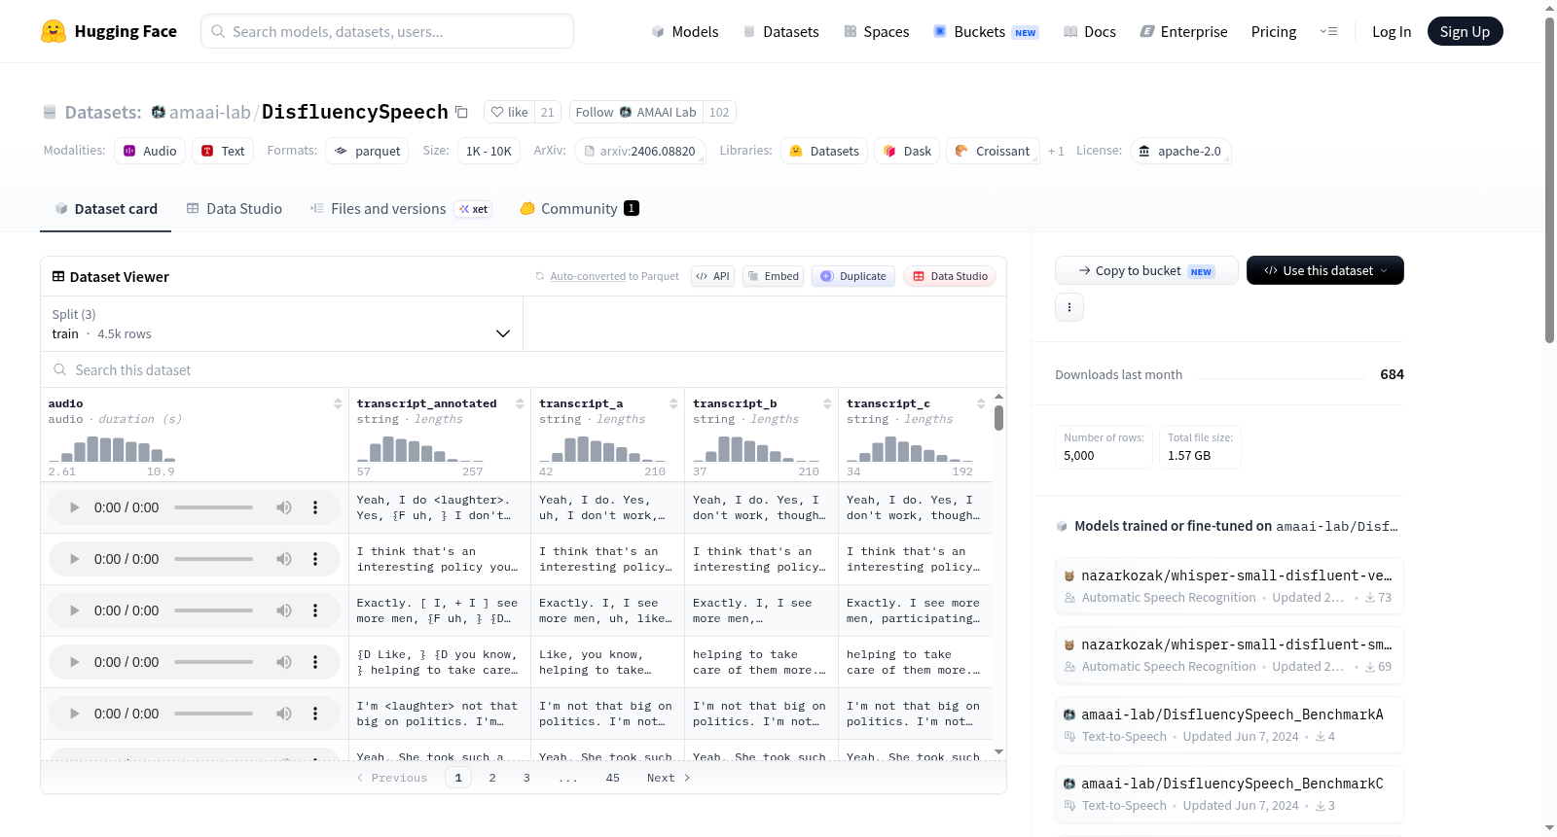
Task: Open audio options in 'Exactly.' row
Action: [315, 610]
